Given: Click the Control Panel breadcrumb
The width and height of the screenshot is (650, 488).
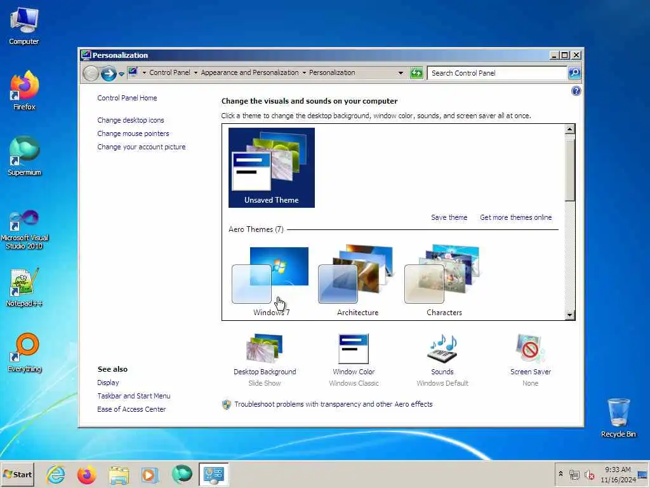Looking at the screenshot, I should (x=169, y=72).
